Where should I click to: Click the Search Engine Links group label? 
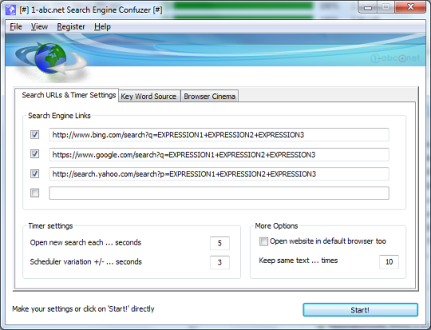[x=59, y=116]
